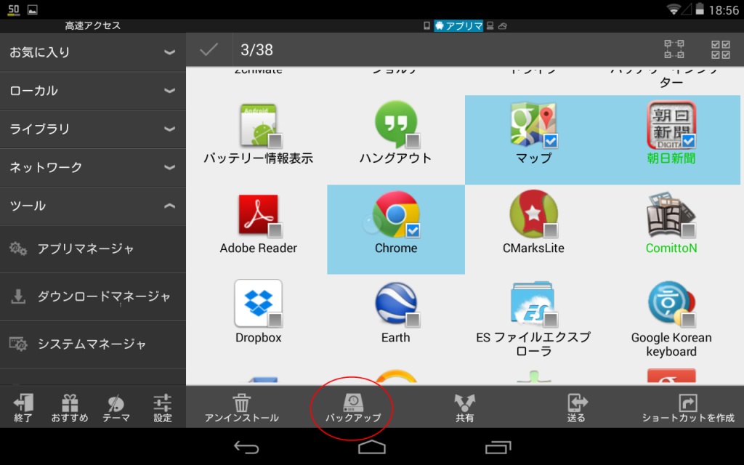Tap the select-all checkboxes icon
This screenshot has width=744, height=465.
721,49
